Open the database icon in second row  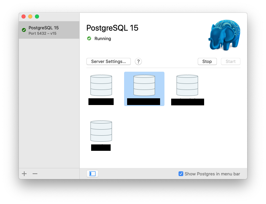click(x=101, y=131)
